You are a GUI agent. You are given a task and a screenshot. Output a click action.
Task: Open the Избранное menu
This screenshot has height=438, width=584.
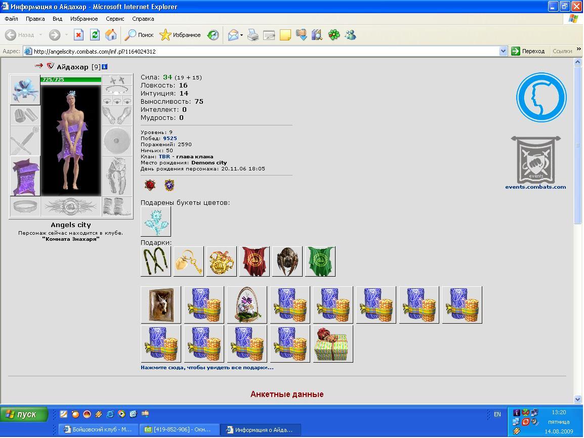[84, 19]
